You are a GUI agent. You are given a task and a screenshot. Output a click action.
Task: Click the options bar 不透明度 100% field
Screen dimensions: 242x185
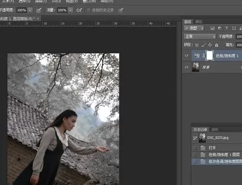pos(22,10)
